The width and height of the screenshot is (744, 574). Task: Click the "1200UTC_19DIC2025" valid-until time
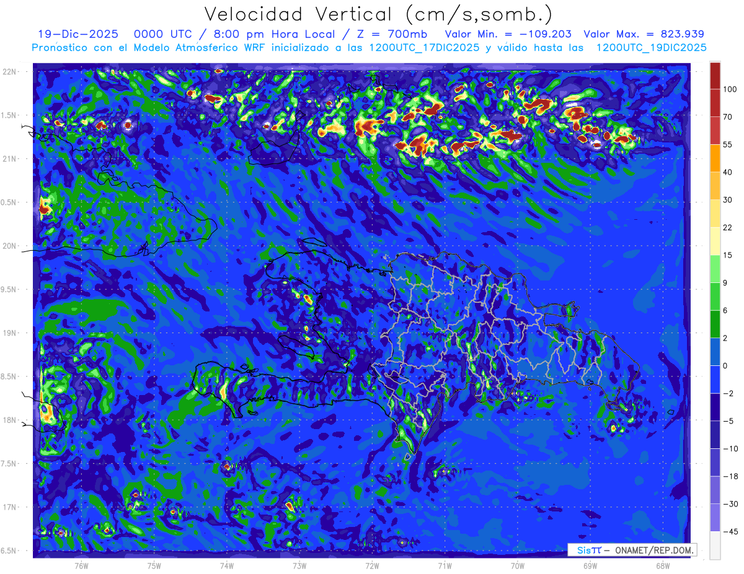tap(651, 47)
